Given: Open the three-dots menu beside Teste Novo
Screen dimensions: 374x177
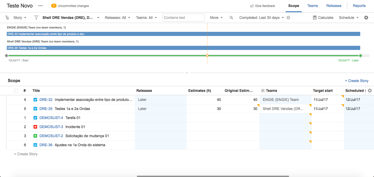Looking at the screenshot, I should [x=41, y=6].
